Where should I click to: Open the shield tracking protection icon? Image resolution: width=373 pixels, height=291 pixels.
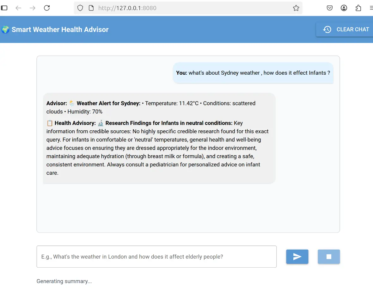click(x=80, y=8)
